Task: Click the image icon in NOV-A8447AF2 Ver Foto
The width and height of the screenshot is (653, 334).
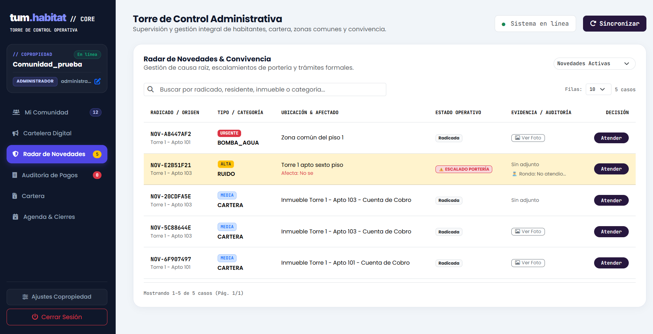Action: click(x=517, y=138)
